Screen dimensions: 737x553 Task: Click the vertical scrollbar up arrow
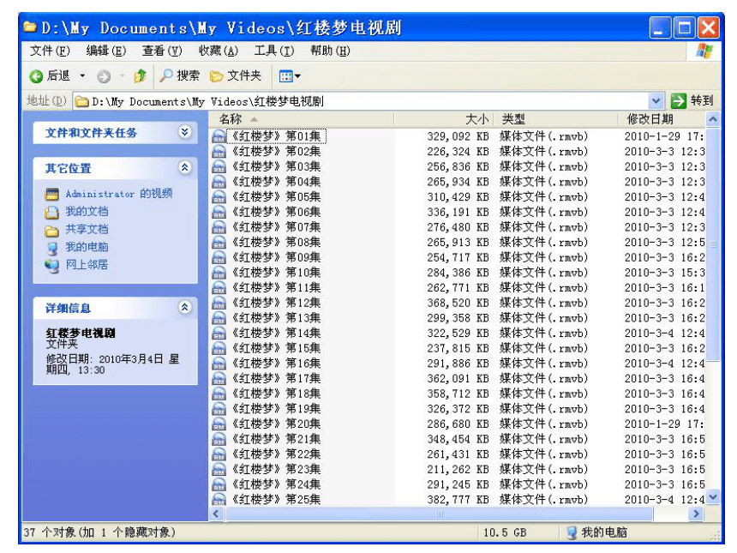point(713,119)
